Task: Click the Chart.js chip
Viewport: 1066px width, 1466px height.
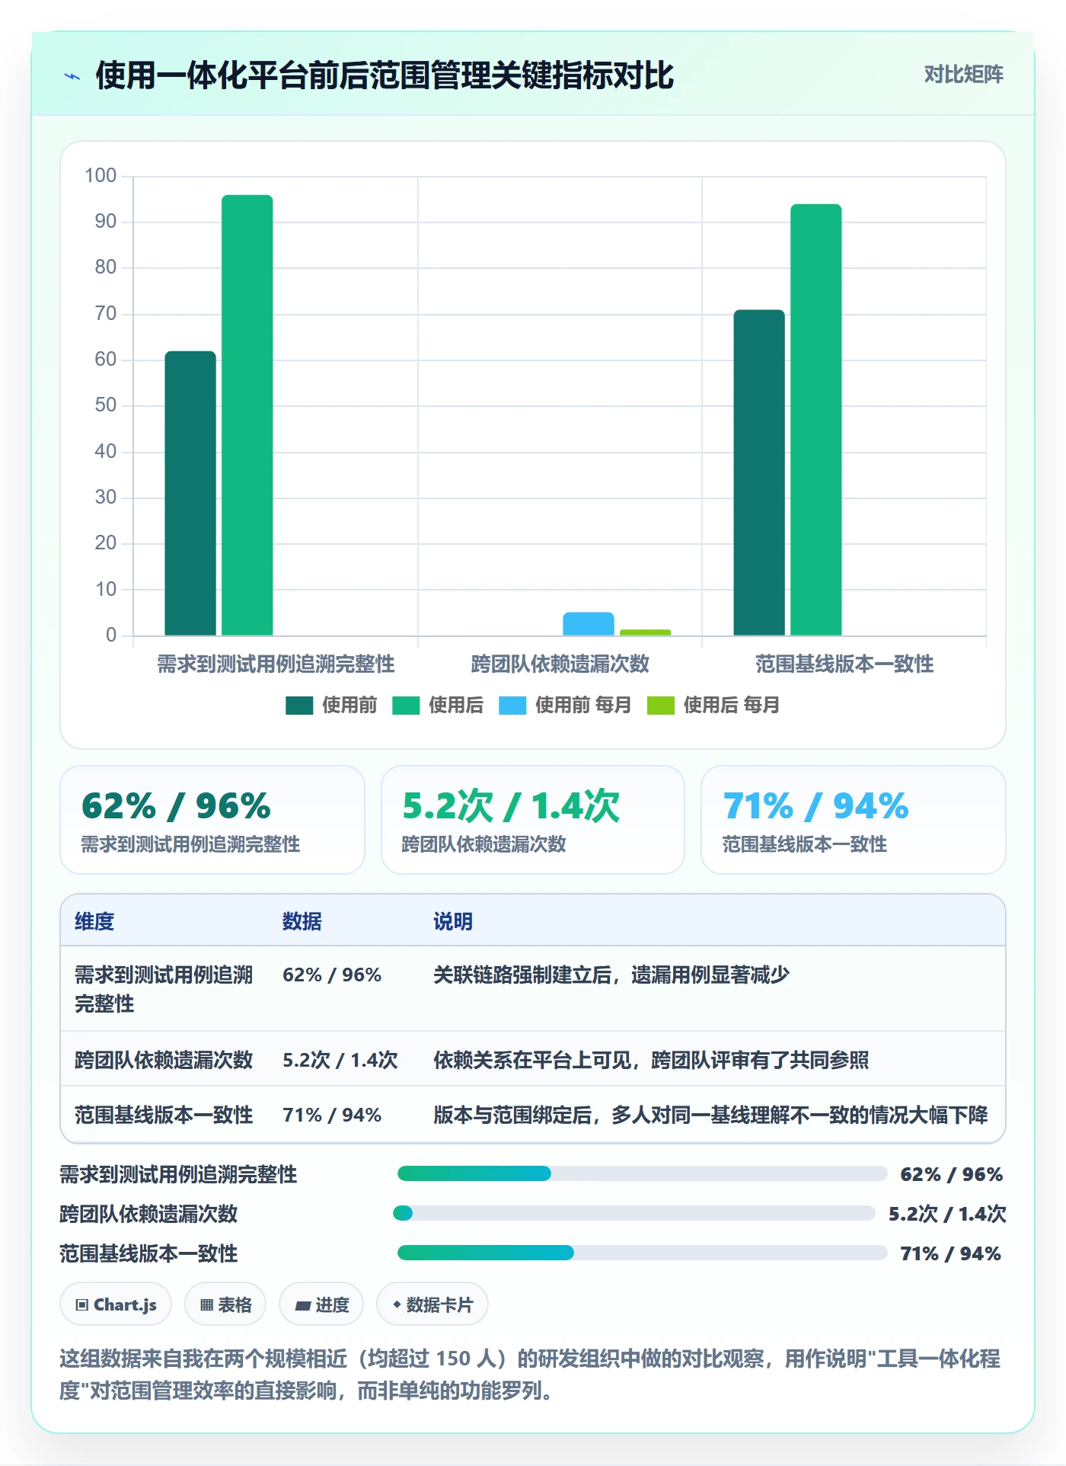Action: 116,1304
